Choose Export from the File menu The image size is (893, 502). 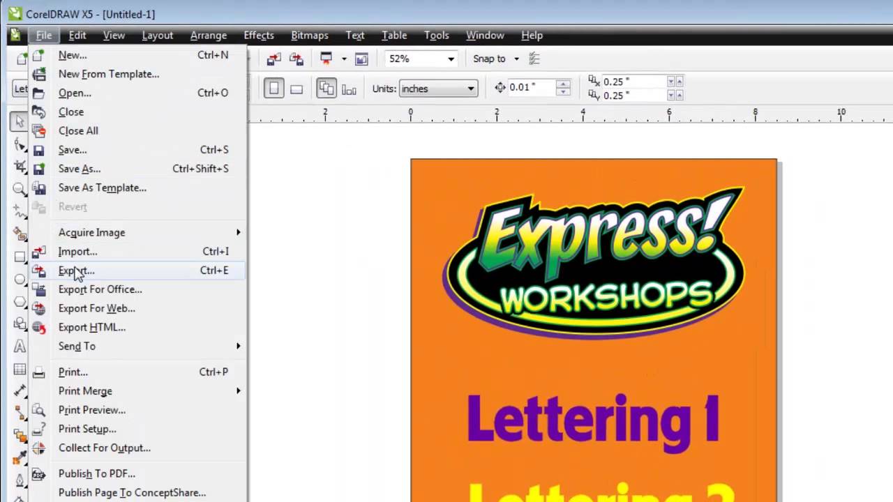point(76,271)
